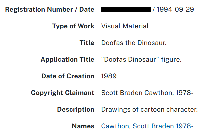Click the Description field label
210x138 pixels.
75,109
